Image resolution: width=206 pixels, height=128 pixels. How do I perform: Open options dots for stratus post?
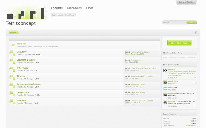(x=195, y=90)
